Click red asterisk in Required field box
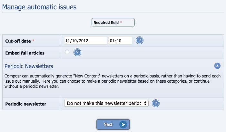226x132 pixels. (121, 22)
